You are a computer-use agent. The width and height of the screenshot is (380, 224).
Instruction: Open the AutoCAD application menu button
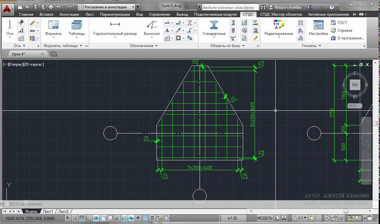(x=8, y=9)
